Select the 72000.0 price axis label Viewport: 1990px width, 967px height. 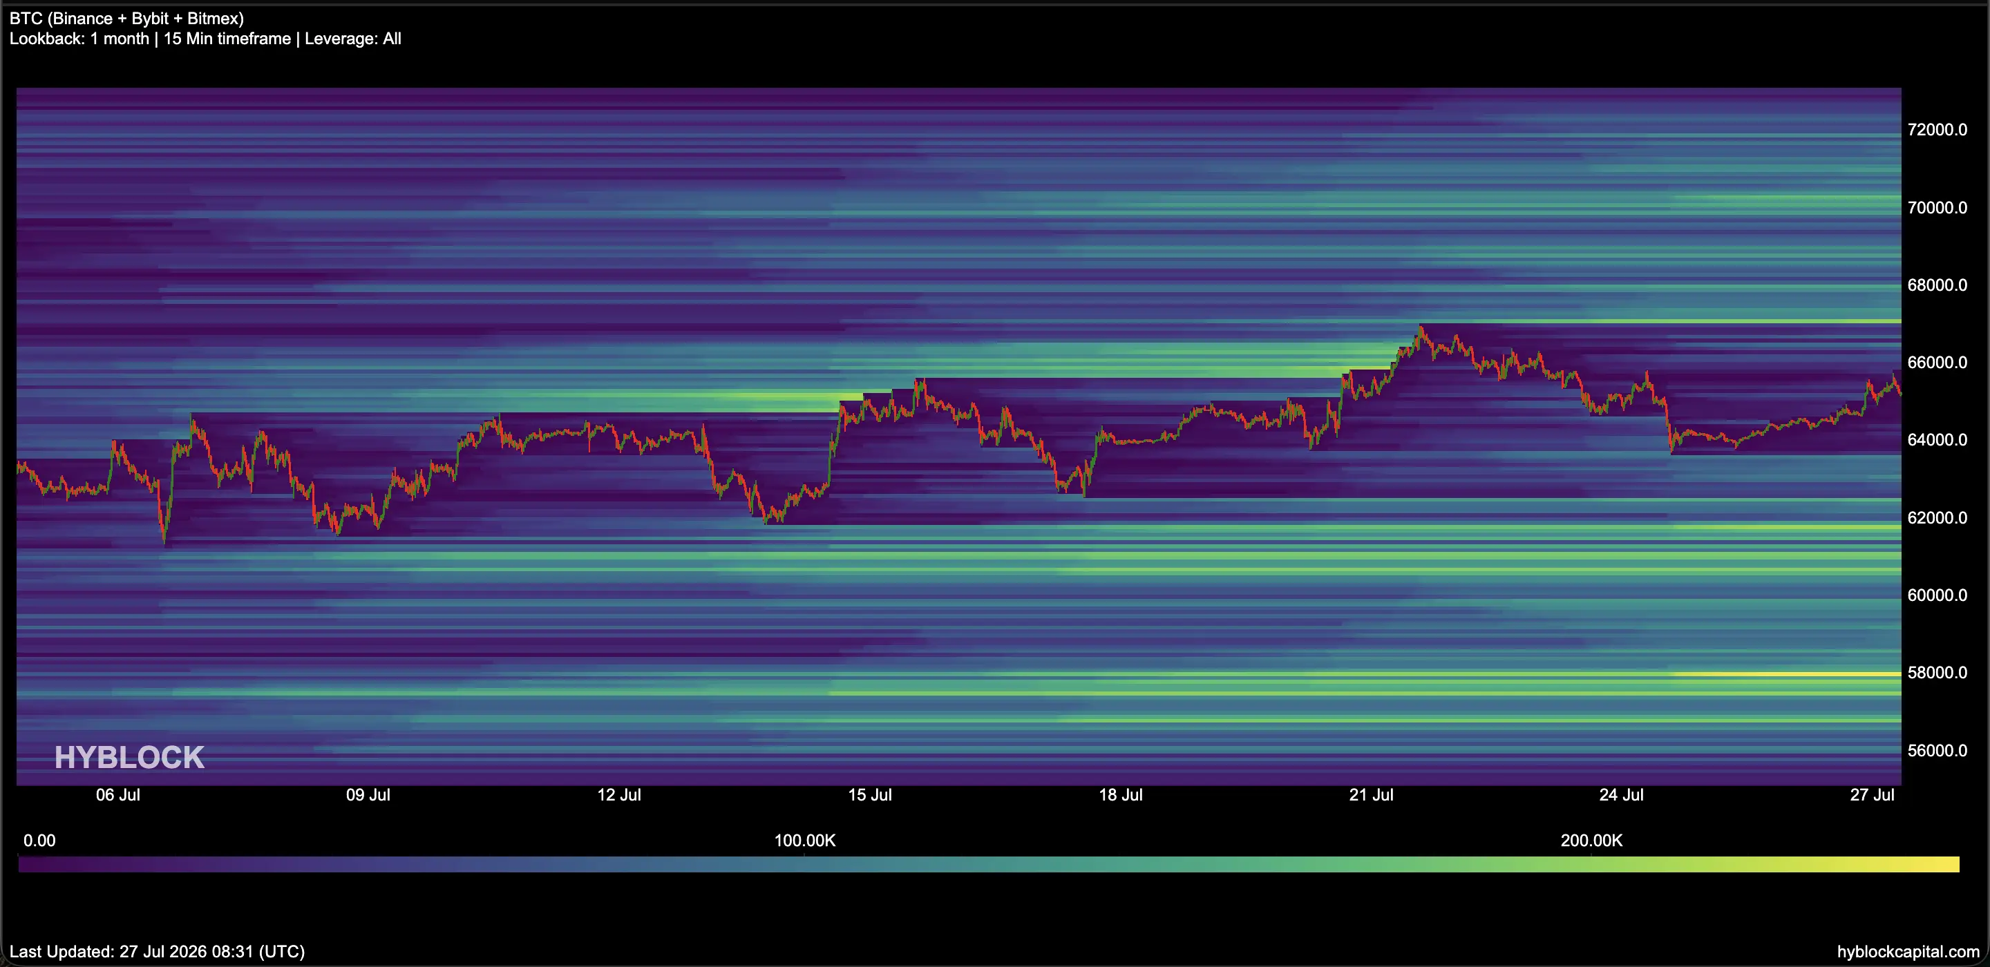click(x=1937, y=130)
